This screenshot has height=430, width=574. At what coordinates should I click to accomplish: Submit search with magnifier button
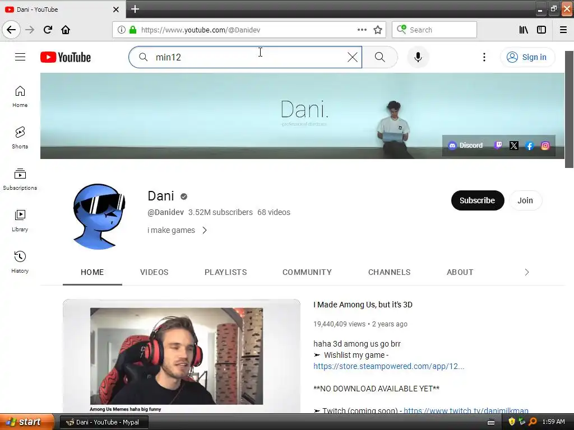pos(380,57)
